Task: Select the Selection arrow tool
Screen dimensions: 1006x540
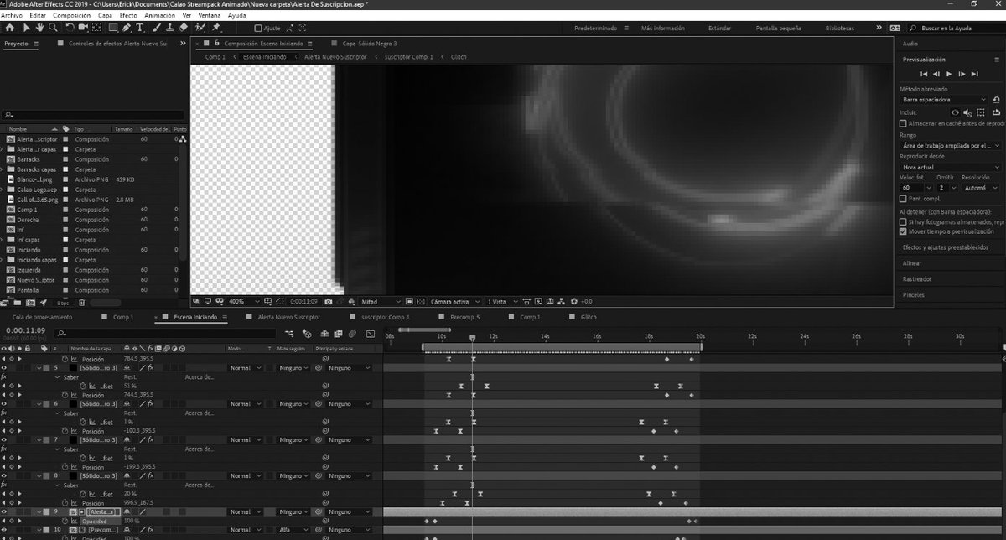Action: pos(27,27)
